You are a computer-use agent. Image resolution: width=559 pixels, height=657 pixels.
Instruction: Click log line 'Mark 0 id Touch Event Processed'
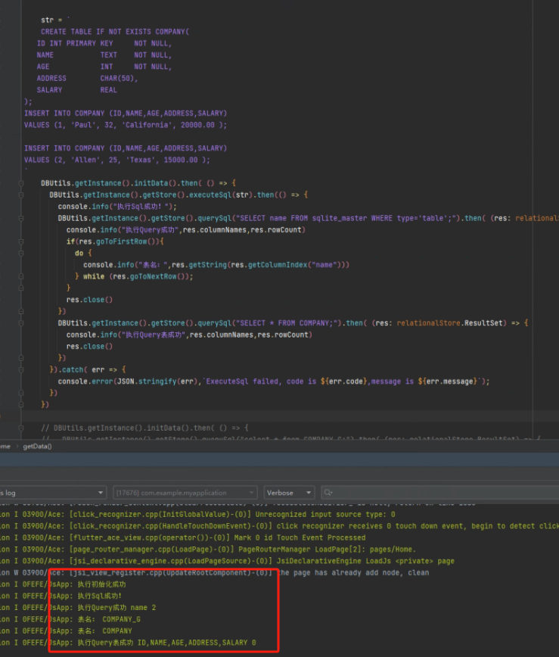182,537
